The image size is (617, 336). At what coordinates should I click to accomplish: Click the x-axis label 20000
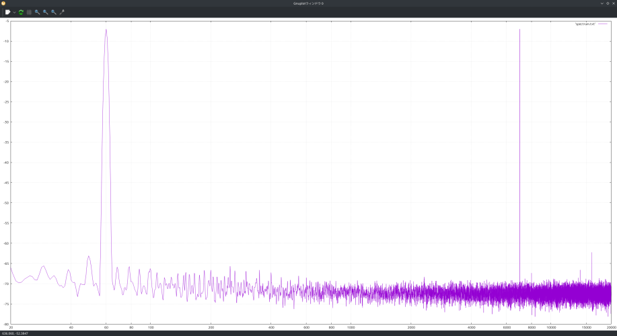point(611,327)
